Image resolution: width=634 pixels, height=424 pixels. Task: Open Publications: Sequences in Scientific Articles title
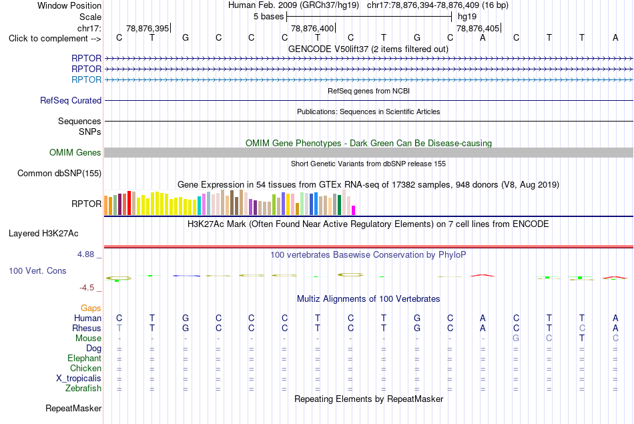click(368, 112)
